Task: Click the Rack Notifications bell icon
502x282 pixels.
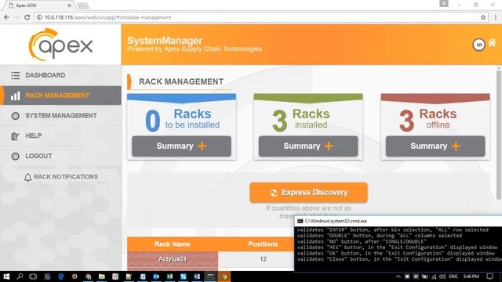Action: point(28,177)
